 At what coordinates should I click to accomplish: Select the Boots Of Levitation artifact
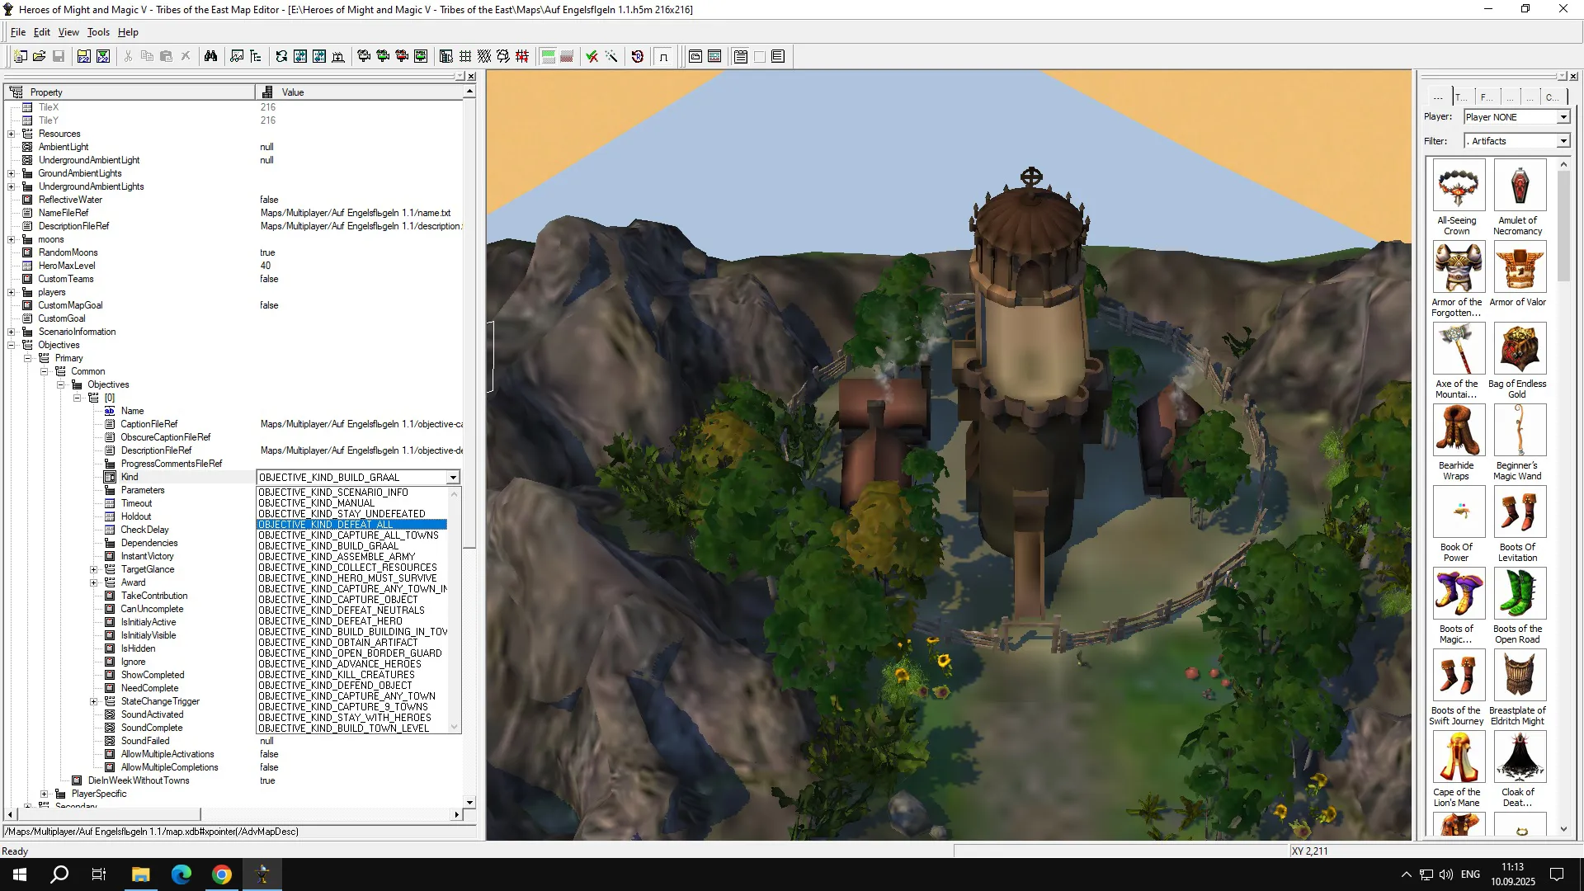[1519, 524]
